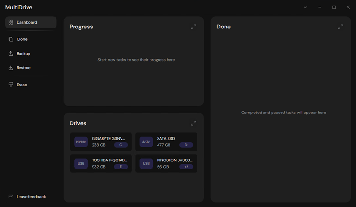Click the Erase icon in sidebar

[11, 85]
